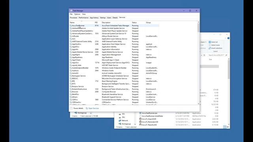Open the View menu in Task Manager
This screenshot has width=253, height=142.
pyautogui.click(x=84, y=14)
